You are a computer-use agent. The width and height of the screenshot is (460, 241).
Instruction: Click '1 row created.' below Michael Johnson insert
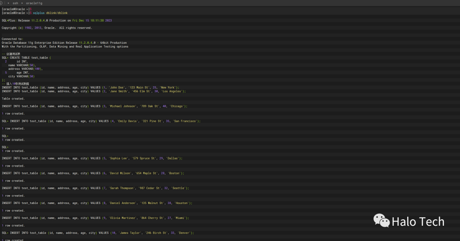[x=13, y=113]
